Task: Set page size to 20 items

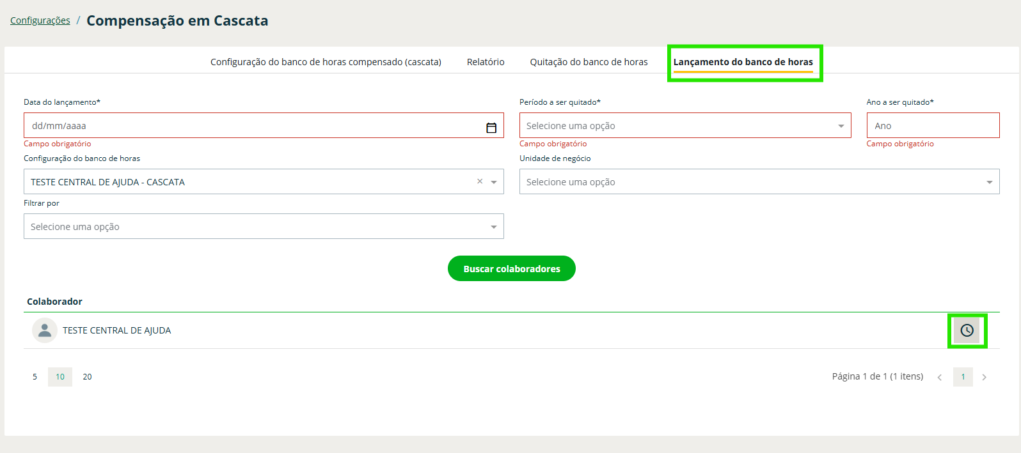Action: 87,377
